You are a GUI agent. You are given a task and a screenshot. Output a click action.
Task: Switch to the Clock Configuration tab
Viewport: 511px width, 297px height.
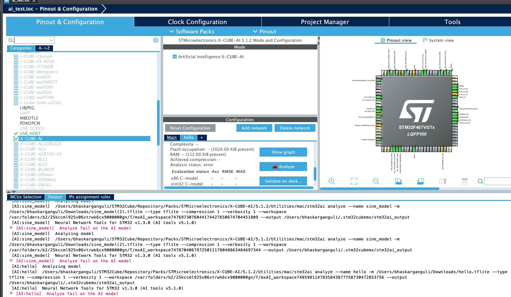(x=198, y=22)
